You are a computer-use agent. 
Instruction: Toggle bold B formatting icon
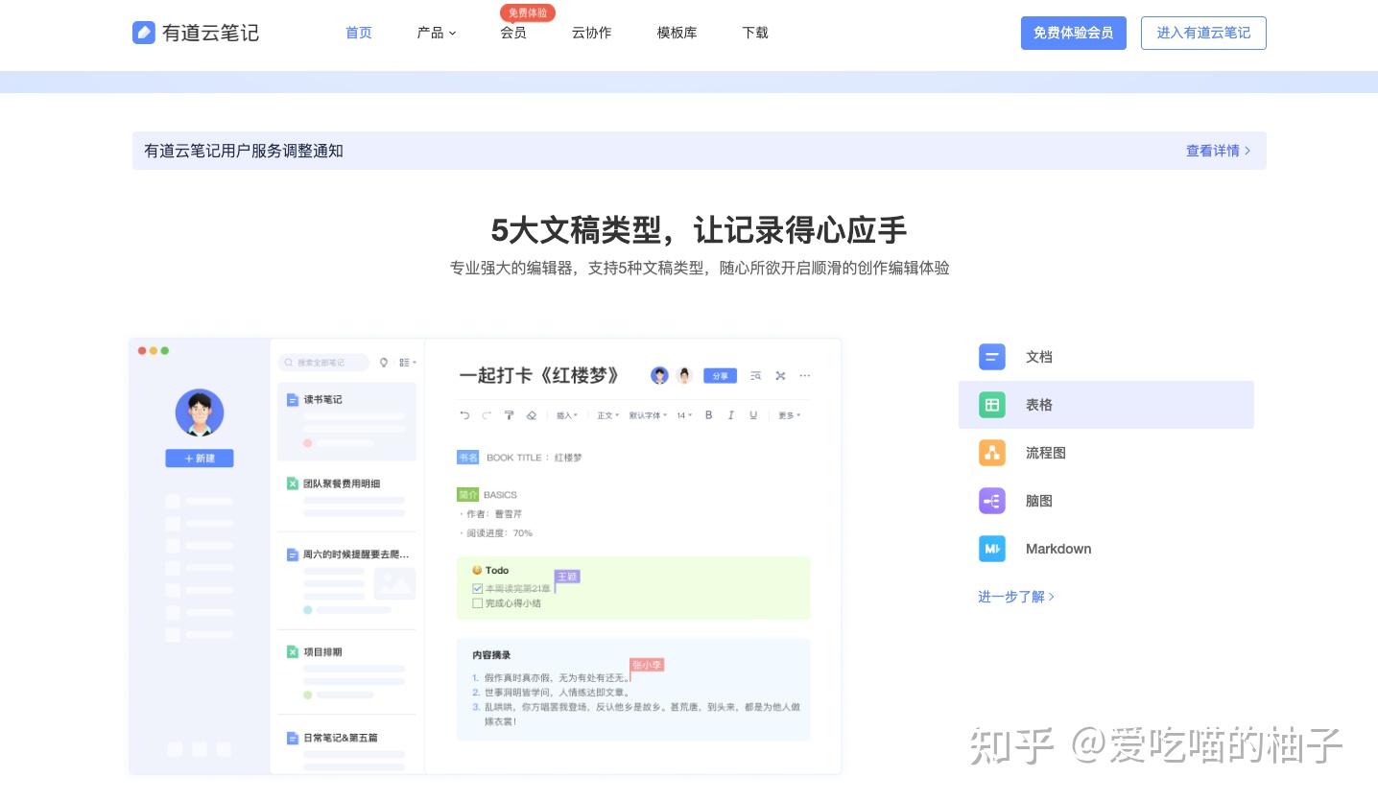pos(709,415)
